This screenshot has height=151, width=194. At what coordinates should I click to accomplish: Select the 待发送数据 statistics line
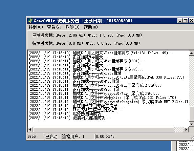point(86,43)
